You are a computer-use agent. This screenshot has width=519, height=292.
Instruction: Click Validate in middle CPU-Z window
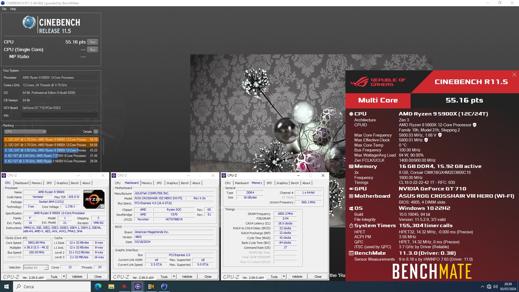point(187,277)
